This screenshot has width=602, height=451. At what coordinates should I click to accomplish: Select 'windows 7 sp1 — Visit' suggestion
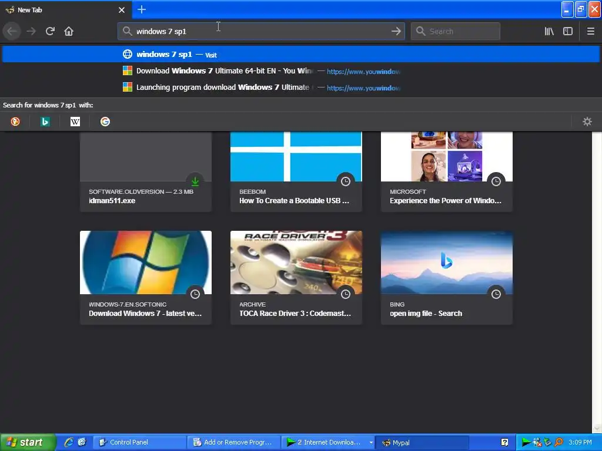click(301, 55)
